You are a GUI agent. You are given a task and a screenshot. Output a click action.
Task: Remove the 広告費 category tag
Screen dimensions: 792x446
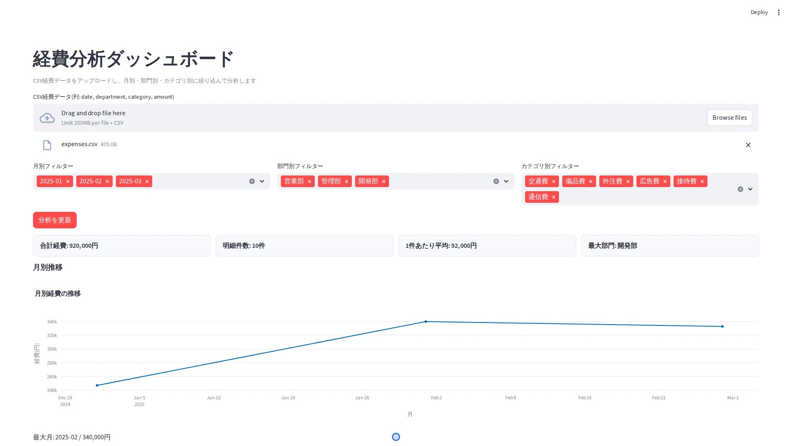[665, 181]
